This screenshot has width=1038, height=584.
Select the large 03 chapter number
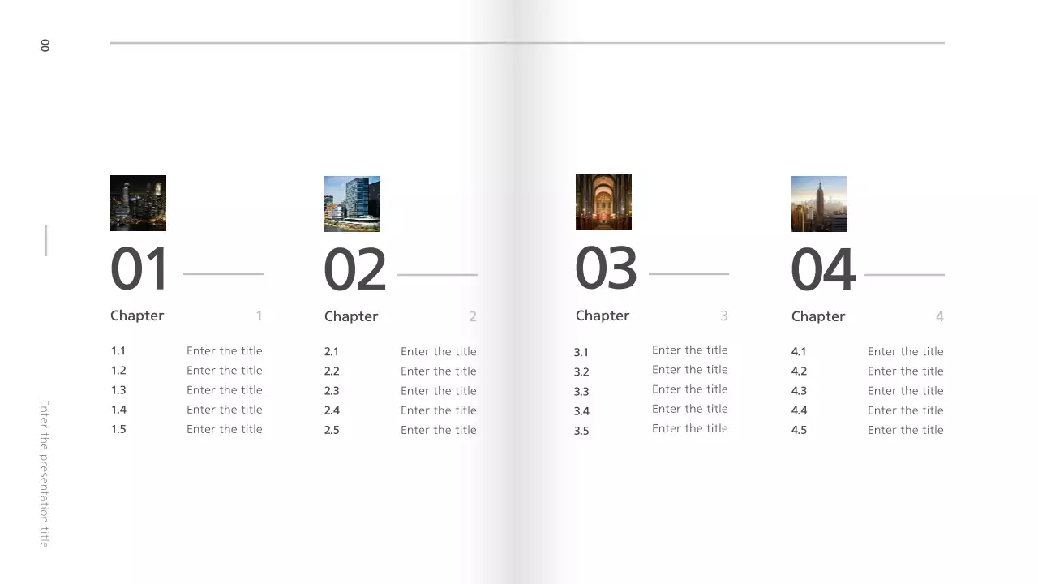pos(606,268)
